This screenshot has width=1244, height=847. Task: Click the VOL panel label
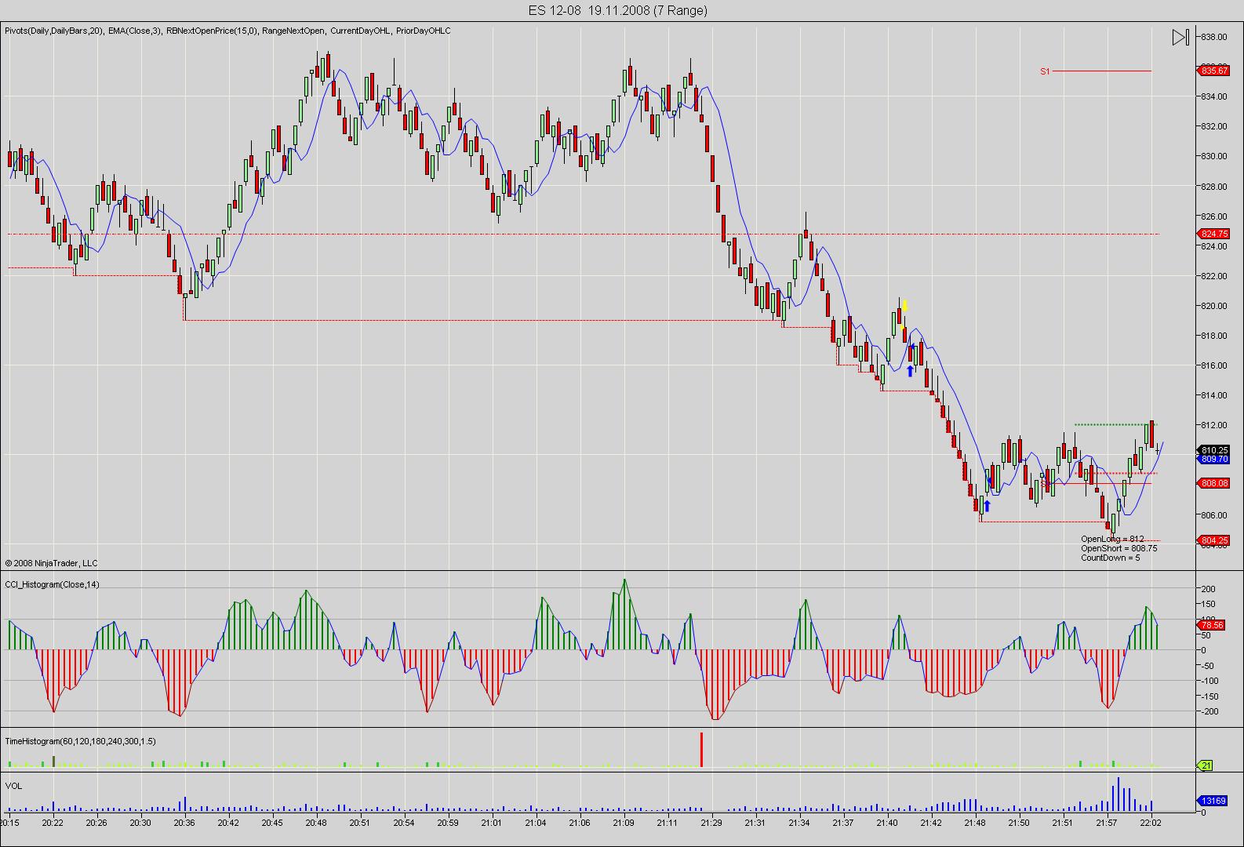13,785
